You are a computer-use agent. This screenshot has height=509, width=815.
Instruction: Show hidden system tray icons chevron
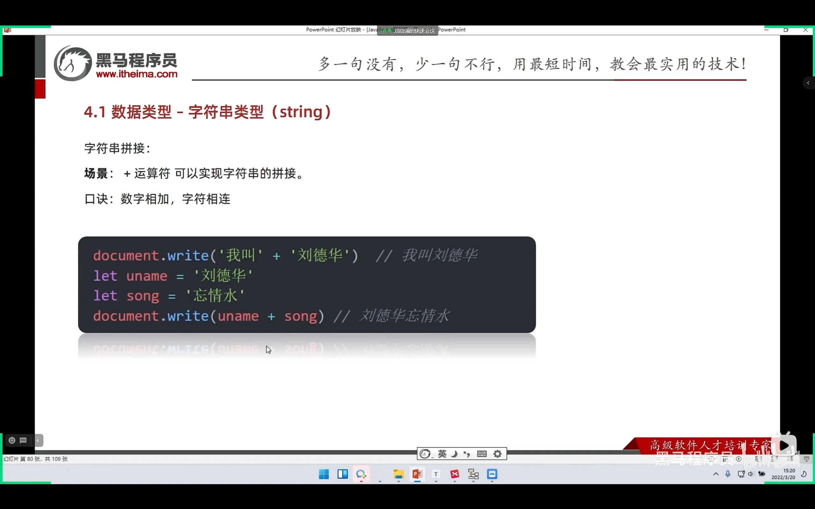(x=716, y=474)
